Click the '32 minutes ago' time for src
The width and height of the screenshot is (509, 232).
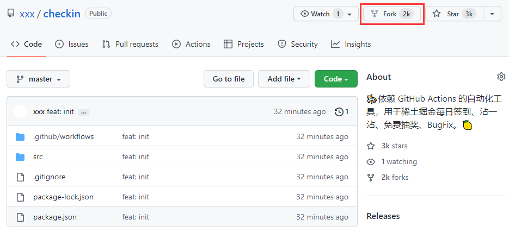click(322, 157)
